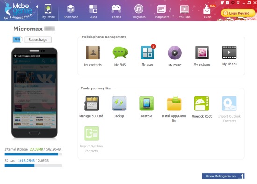257x184 pixels.
Task: Run the Oneclick Root tool
Action: [x=201, y=103]
